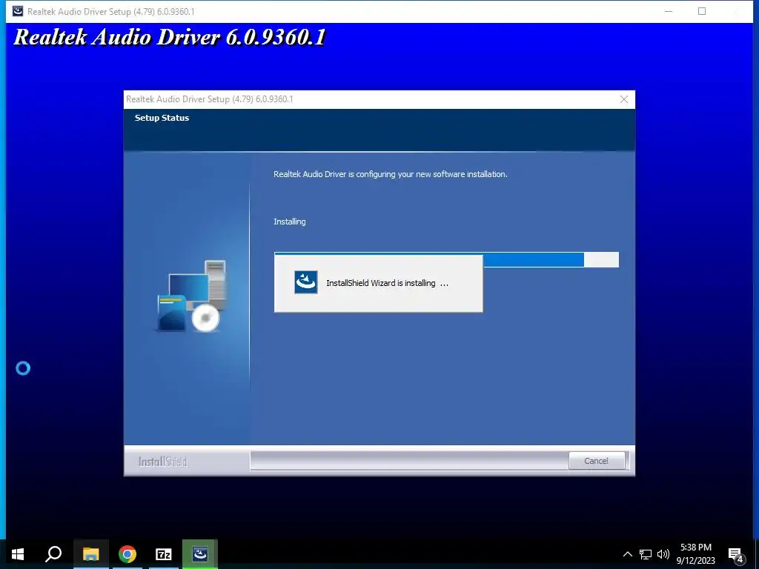Image resolution: width=759 pixels, height=569 pixels.
Task: Click the 'Installing' status text
Action: [290, 222]
